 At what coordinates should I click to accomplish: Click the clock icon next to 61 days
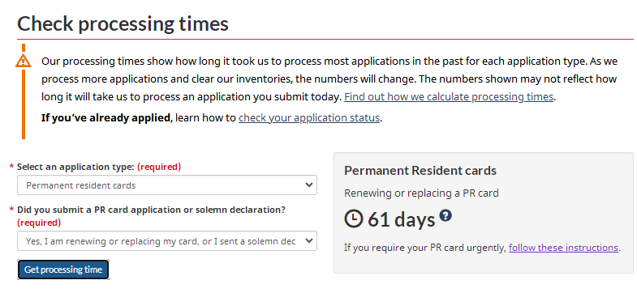pos(353,219)
